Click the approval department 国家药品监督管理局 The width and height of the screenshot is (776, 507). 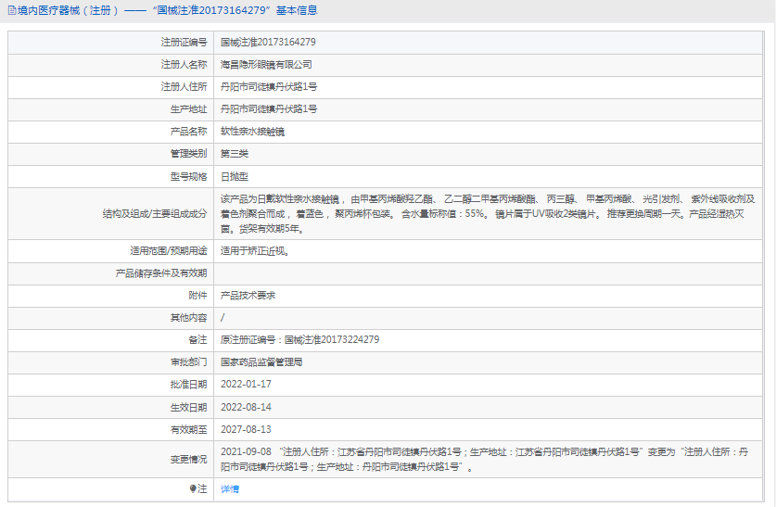(x=261, y=362)
